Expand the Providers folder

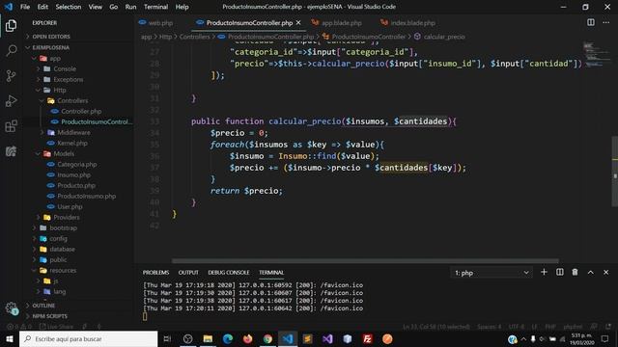pos(78,217)
